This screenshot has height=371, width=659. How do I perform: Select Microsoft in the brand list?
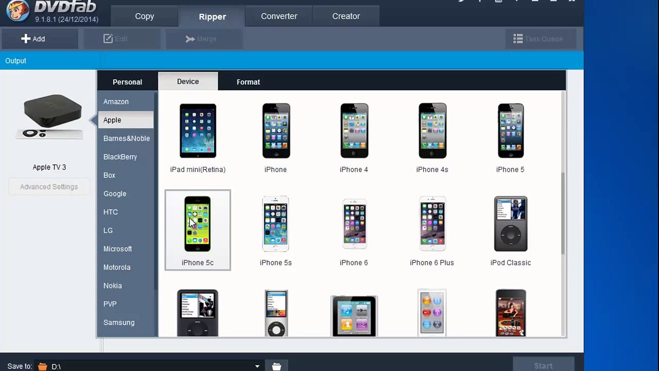pyautogui.click(x=126, y=249)
